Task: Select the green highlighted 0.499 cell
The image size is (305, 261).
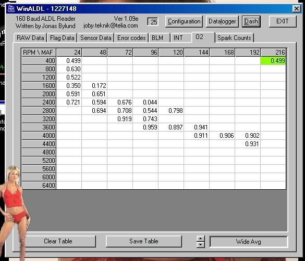Action: click(x=273, y=61)
